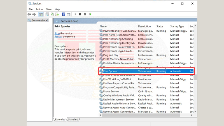Click the gear icon of PrintWorkflow_1e82d7b5
The width and height of the screenshot is (224, 126).
point(101,79)
